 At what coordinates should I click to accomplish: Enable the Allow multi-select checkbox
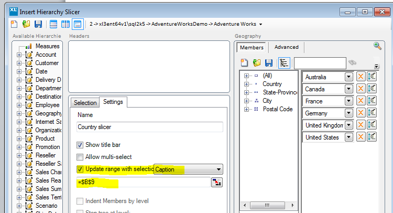80,157
